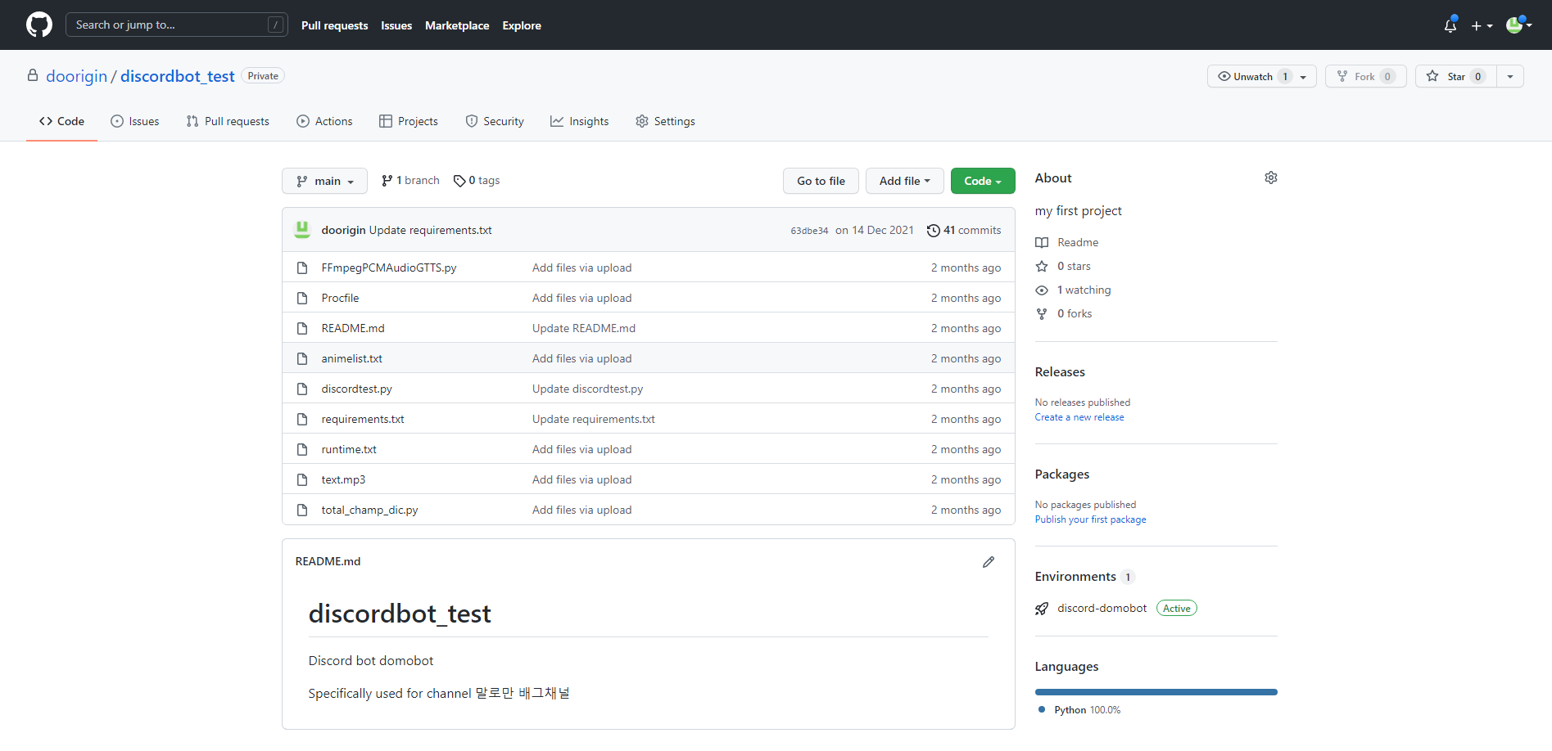Screen dimensions: 1552x751
Task: Open commit 63dbe34
Action: pos(809,231)
